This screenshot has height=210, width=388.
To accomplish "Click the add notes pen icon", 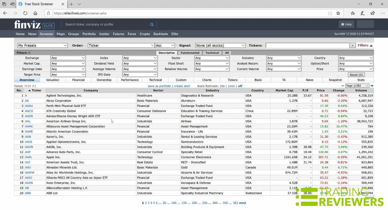I will [x=363, y=13].
